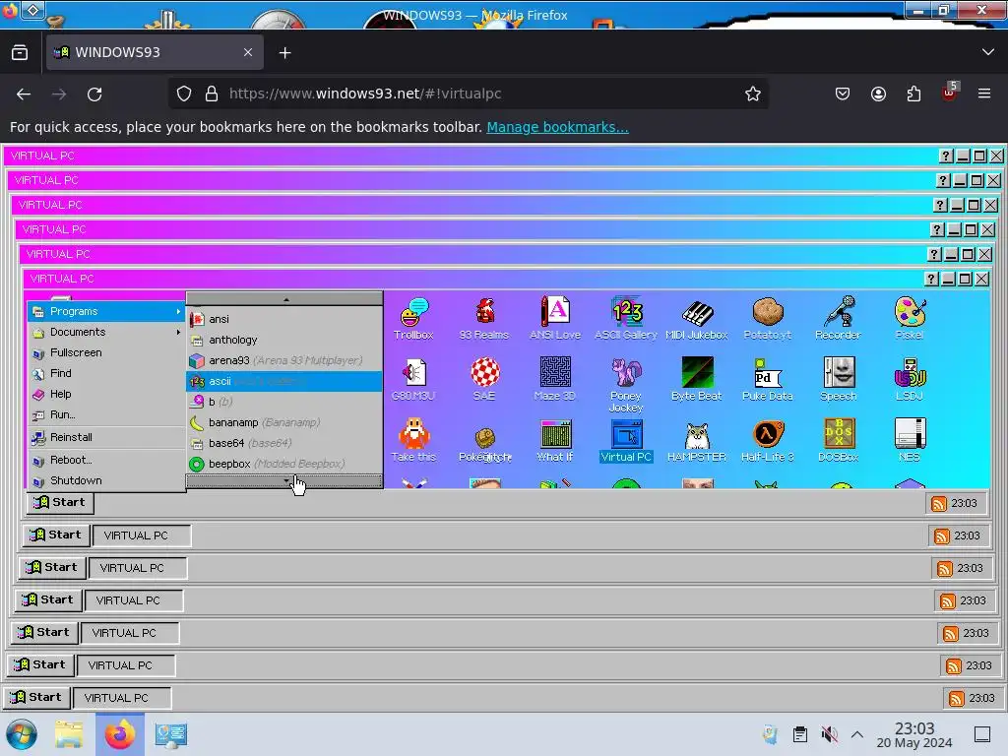This screenshot has height=756, width=1008.
Task: Launch the Speech app icon
Action: (x=839, y=379)
